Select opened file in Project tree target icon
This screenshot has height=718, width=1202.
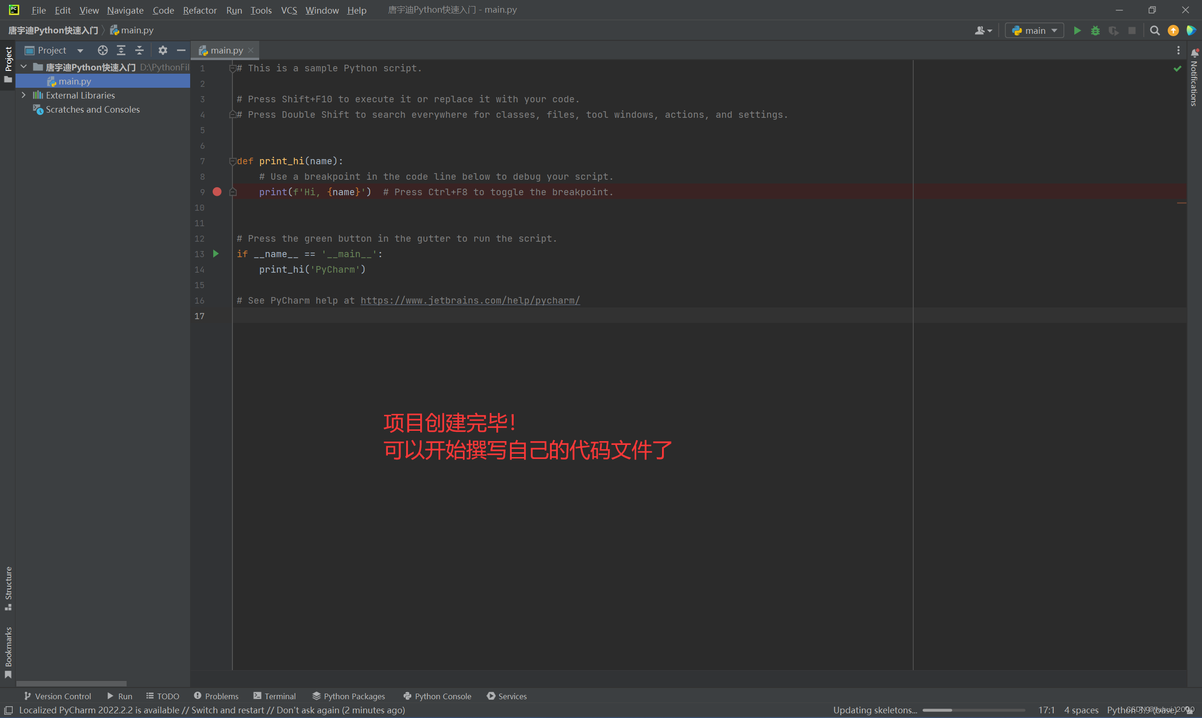click(103, 50)
